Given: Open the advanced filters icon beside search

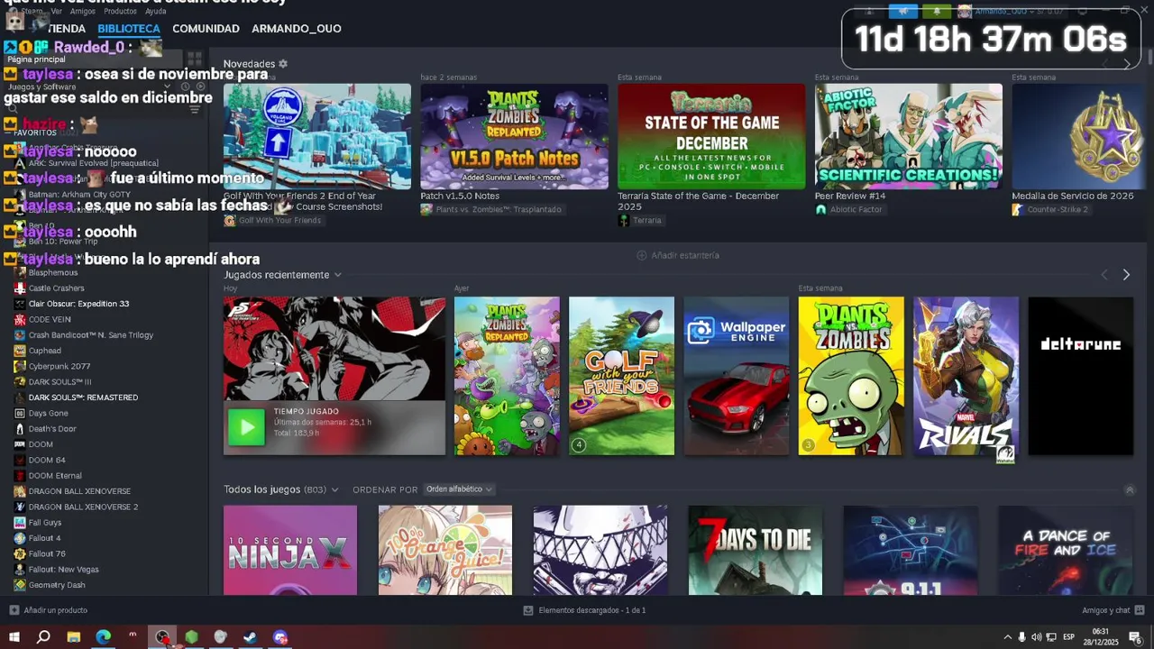Looking at the screenshot, I should (x=193, y=109).
